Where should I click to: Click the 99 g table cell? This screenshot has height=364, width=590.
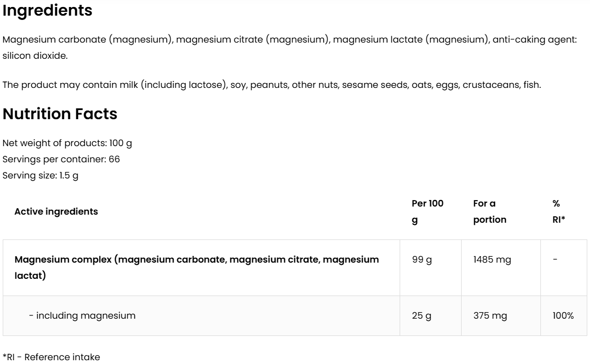click(422, 259)
